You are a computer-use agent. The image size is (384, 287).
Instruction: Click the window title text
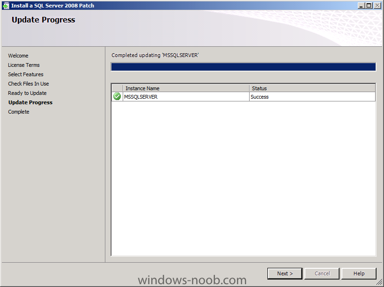tap(52, 6)
